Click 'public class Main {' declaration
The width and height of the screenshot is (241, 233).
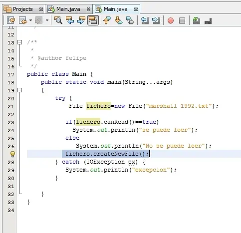click(x=60, y=74)
